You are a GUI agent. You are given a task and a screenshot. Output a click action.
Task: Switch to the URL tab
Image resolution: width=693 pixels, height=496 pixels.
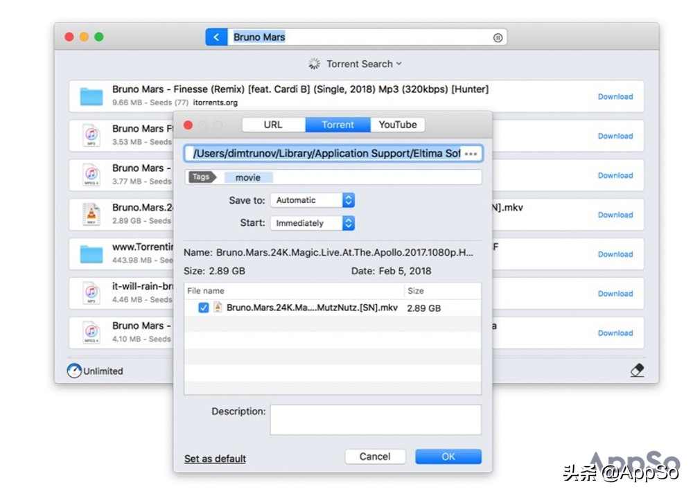point(273,125)
